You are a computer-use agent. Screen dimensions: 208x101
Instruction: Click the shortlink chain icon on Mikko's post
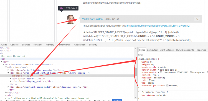point(197,19)
